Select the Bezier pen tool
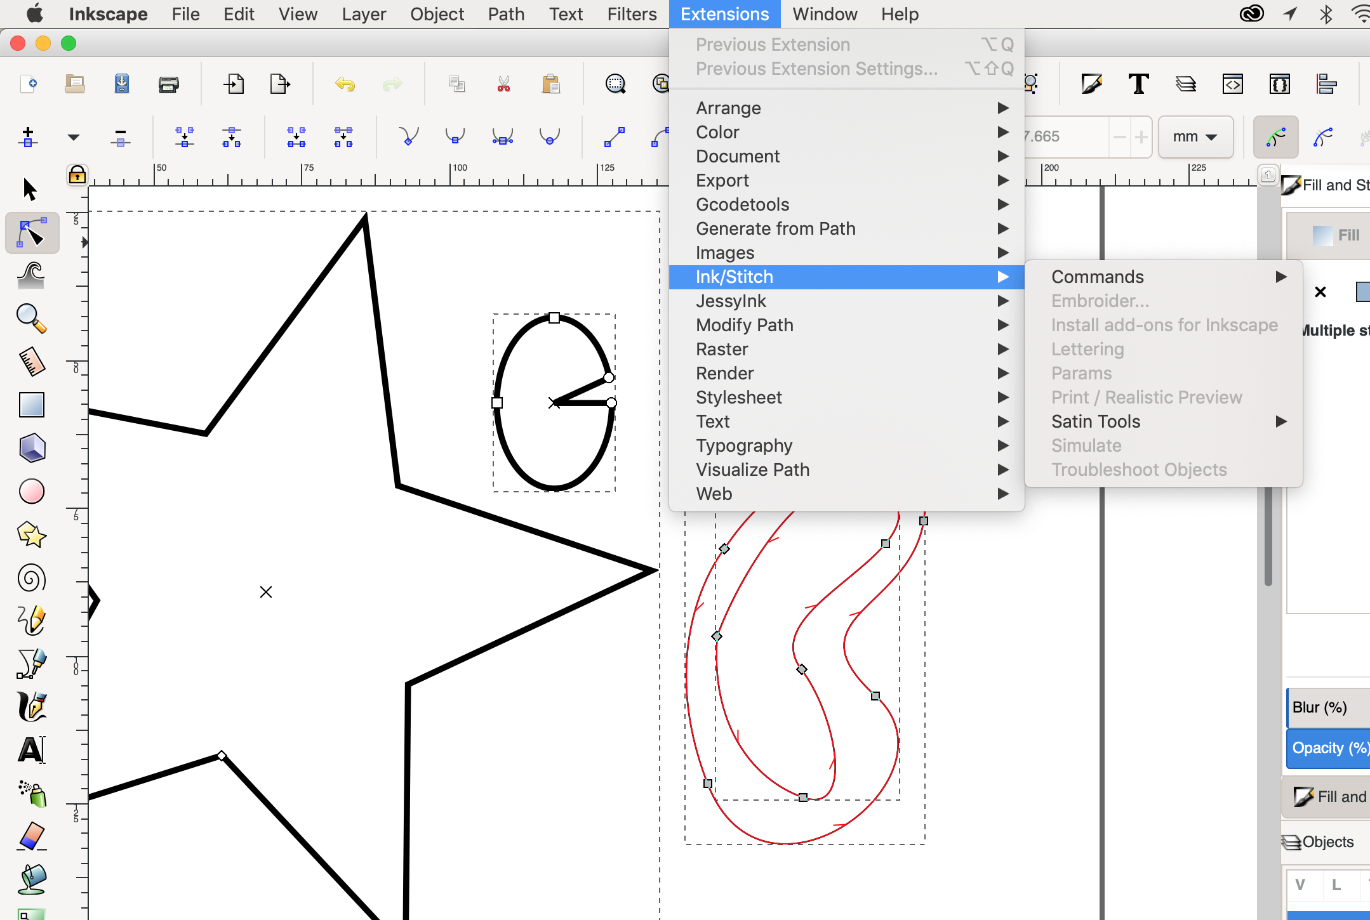The height and width of the screenshot is (920, 1370). coord(31,663)
